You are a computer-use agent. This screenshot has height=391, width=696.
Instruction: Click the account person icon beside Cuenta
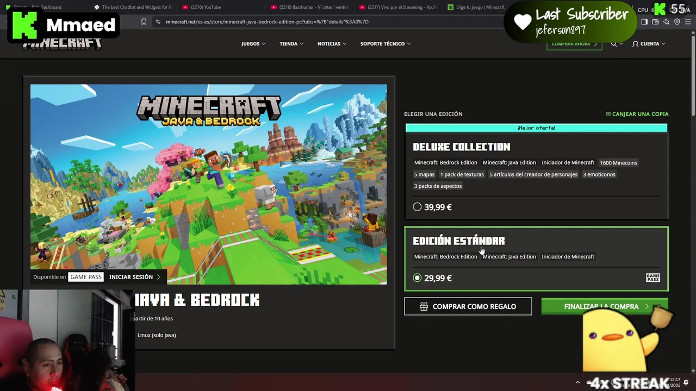(x=635, y=43)
